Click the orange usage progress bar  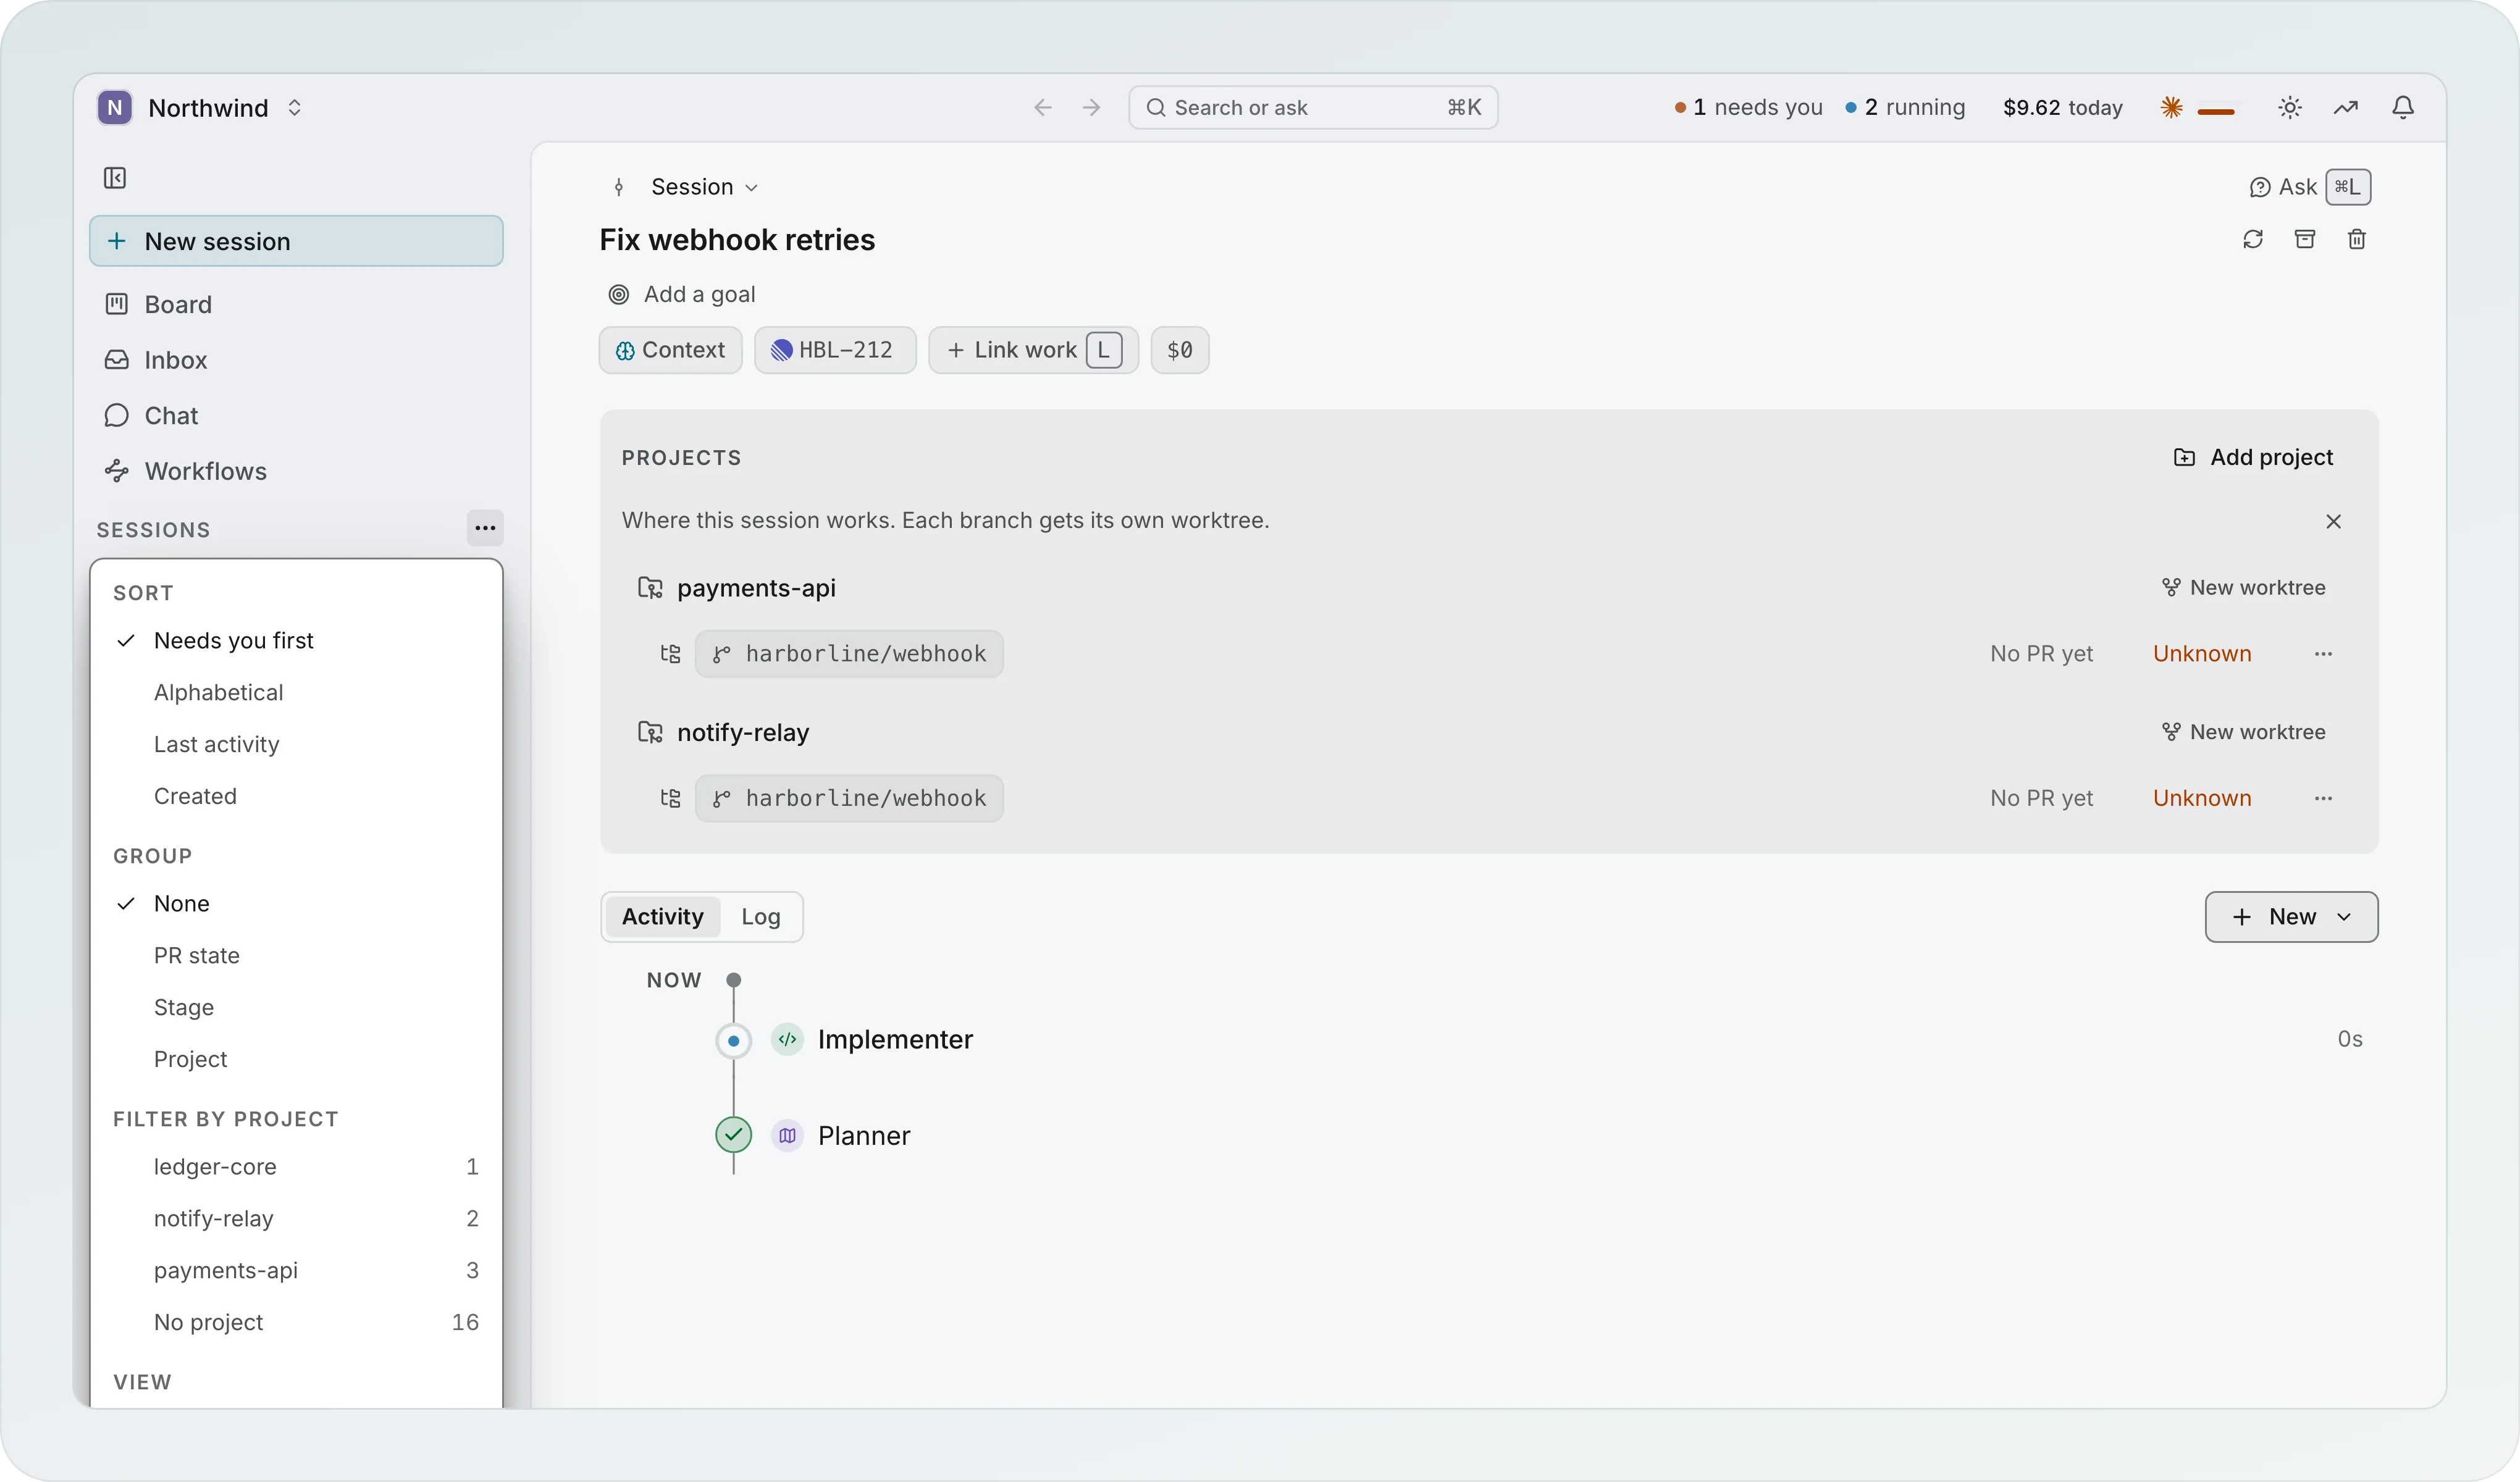coord(2216,112)
